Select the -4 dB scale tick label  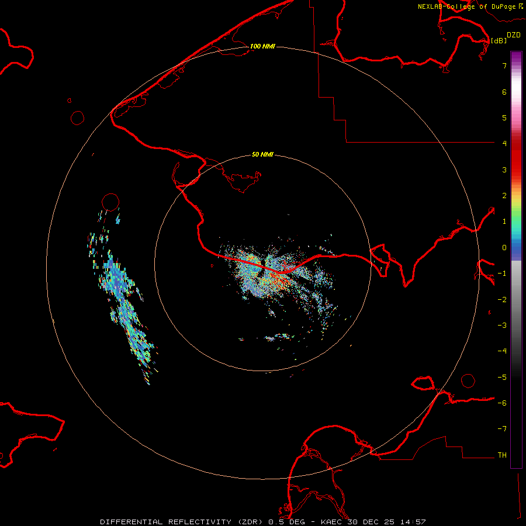[502, 351]
